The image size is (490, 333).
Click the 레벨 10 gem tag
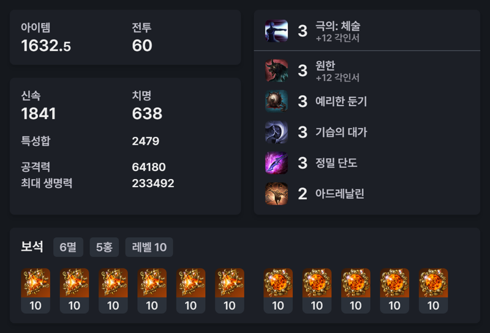point(149,247)
